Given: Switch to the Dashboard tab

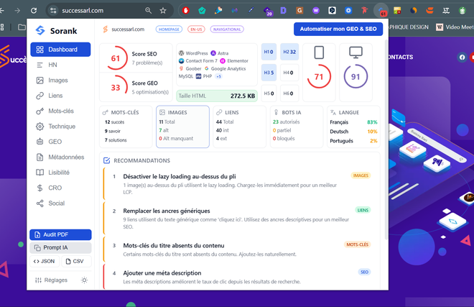Looking at the screenshot, I should point(60,49).
